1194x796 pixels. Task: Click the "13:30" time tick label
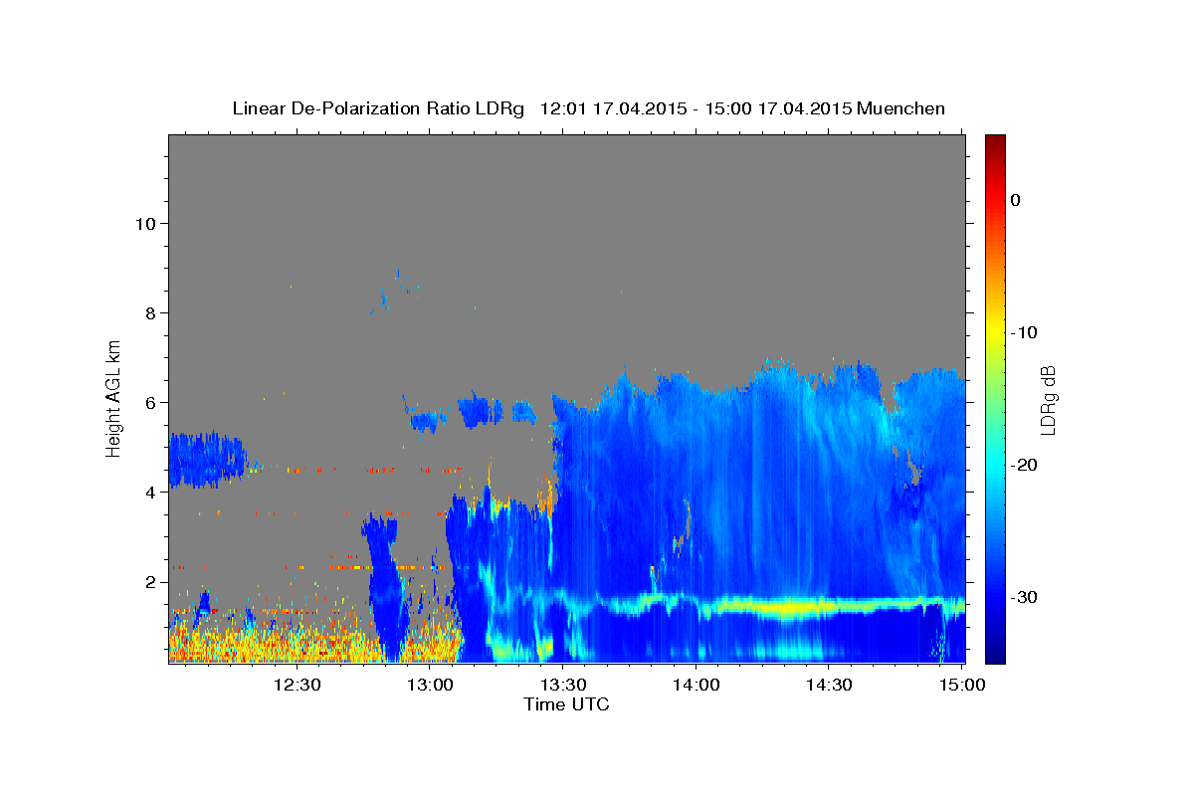[x=565, y=685]
